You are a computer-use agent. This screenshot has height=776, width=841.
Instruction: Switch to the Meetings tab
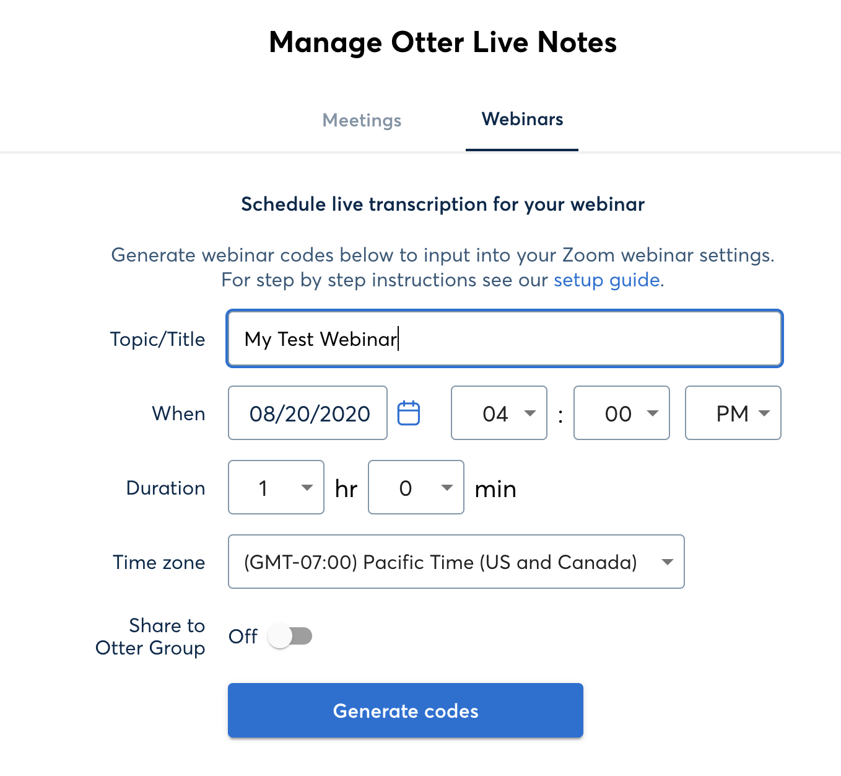click(362, 120)
